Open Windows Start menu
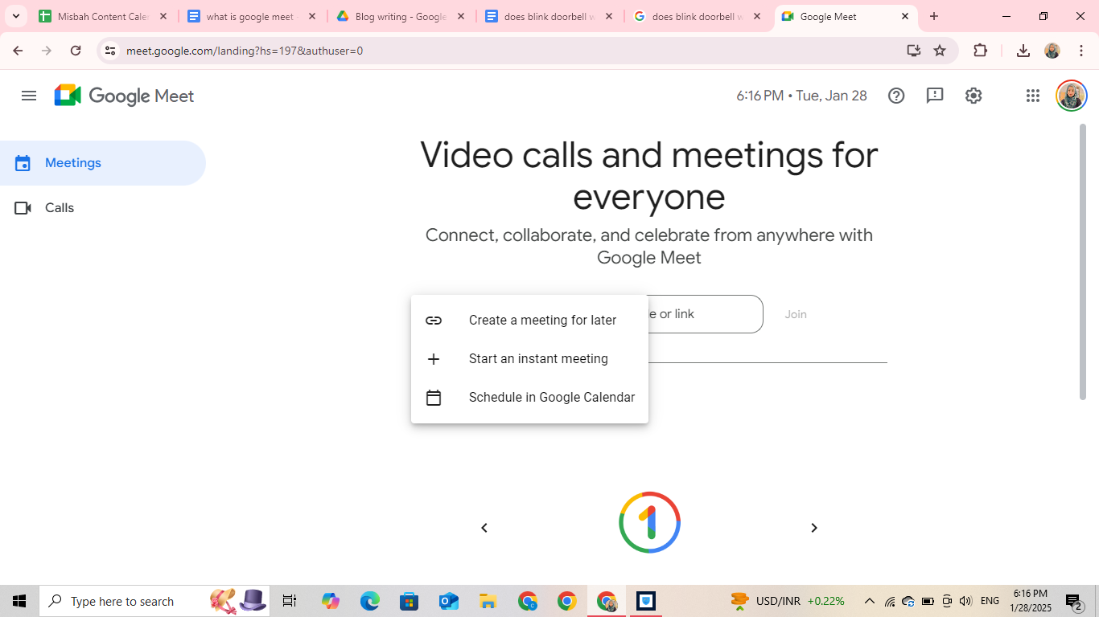Screen dimensions: 1099x617 pyautogui.click(x=19, y=601)
